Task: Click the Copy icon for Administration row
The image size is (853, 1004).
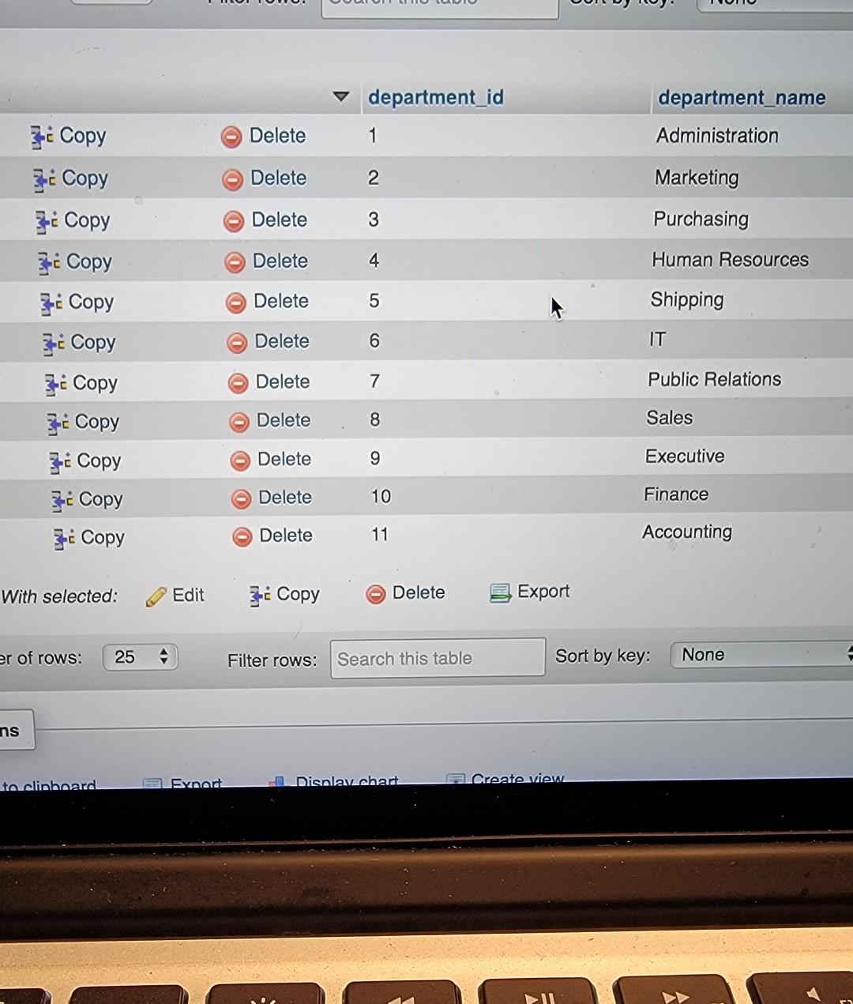Action: tap(42, 136)
